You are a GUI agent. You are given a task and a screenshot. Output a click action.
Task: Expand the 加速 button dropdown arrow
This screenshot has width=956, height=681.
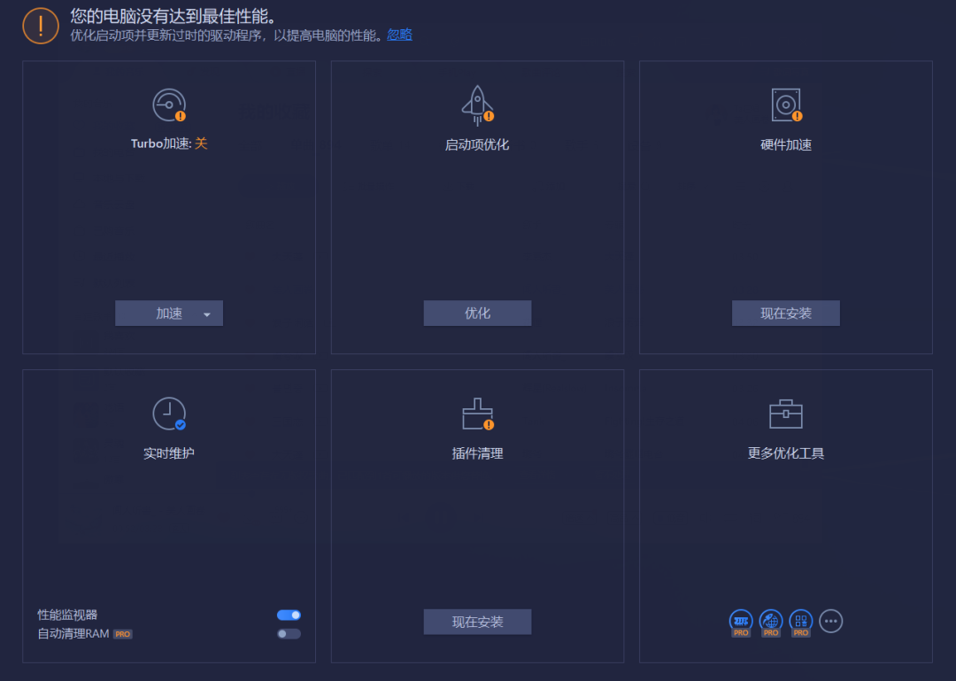coord(206,314)
